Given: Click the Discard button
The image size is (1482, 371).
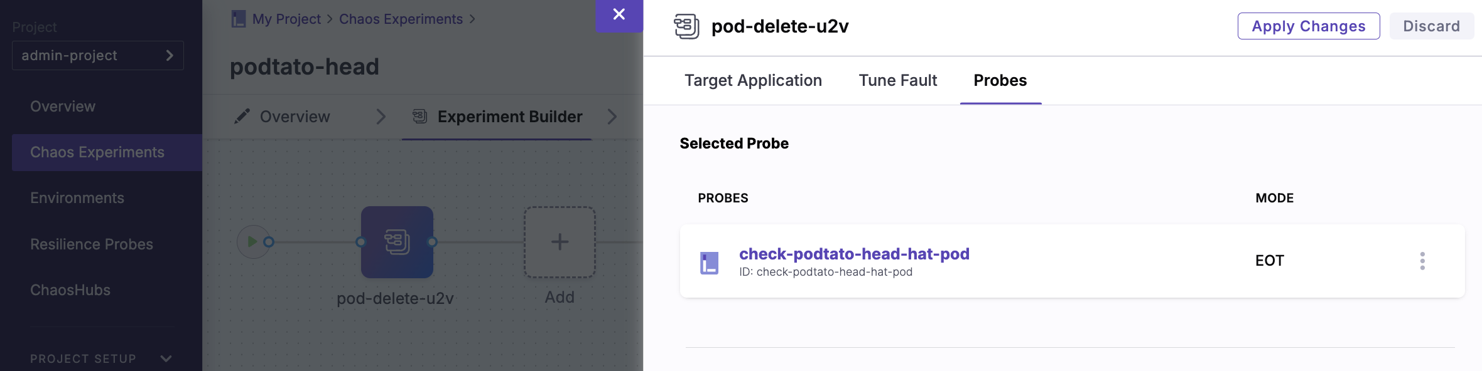Looking at the screenshot, I should [1432, 26].
